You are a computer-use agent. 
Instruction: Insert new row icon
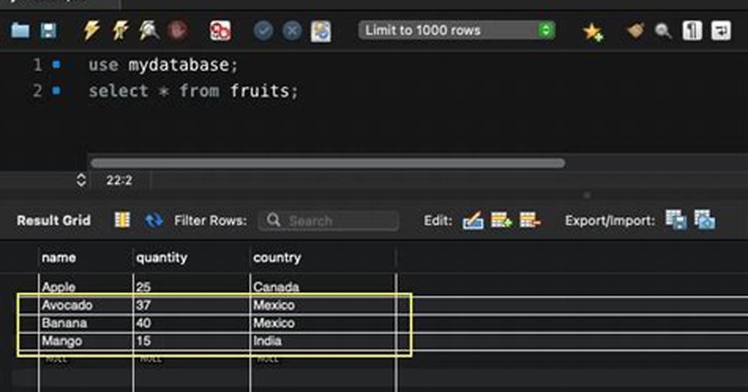[x=502, y=220]
